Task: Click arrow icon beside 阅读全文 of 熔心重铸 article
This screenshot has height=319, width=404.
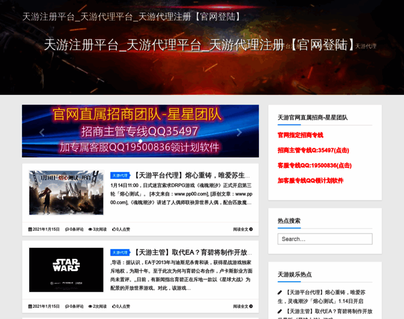Action: (251, 229)
